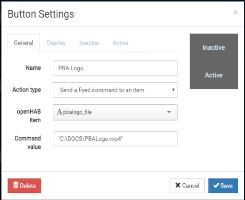Click the Active label in the preview
The width and height of the screenshot is (245, 200).
coord(214,75)
